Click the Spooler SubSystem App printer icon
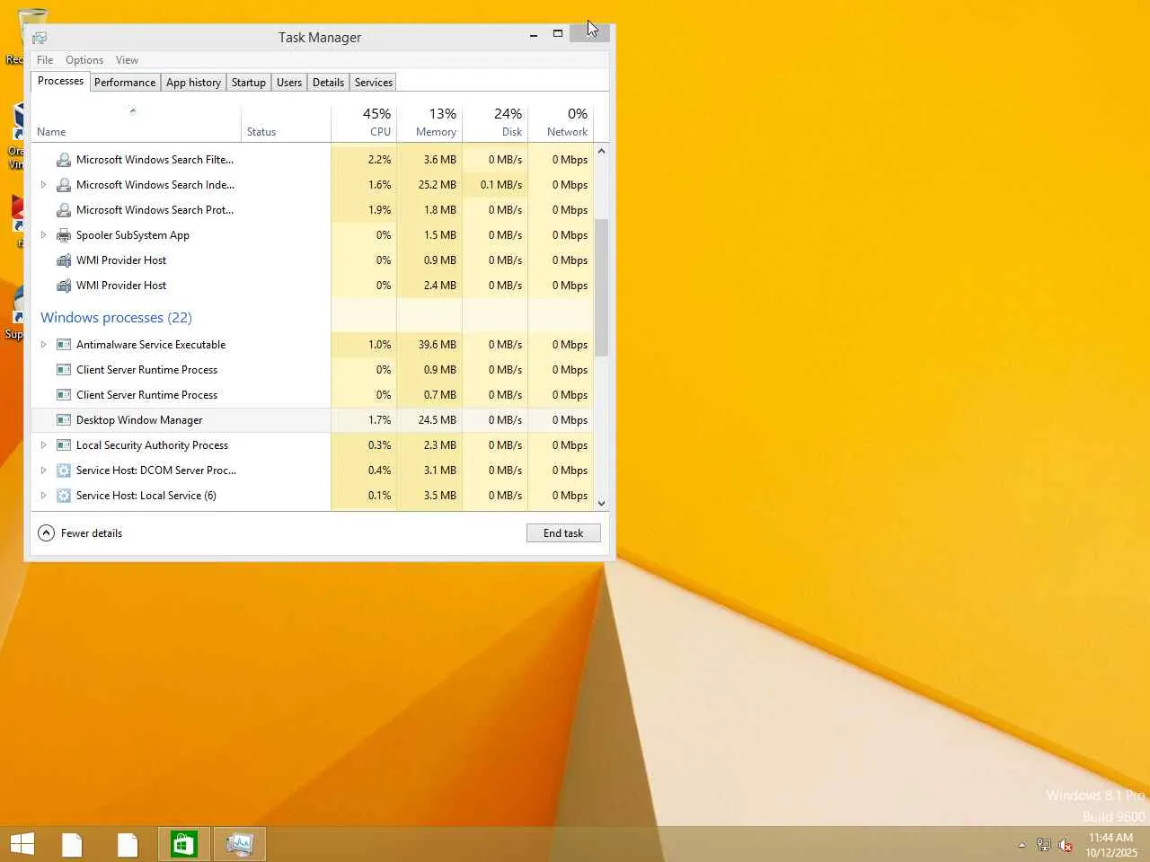 tap(64, 235)
